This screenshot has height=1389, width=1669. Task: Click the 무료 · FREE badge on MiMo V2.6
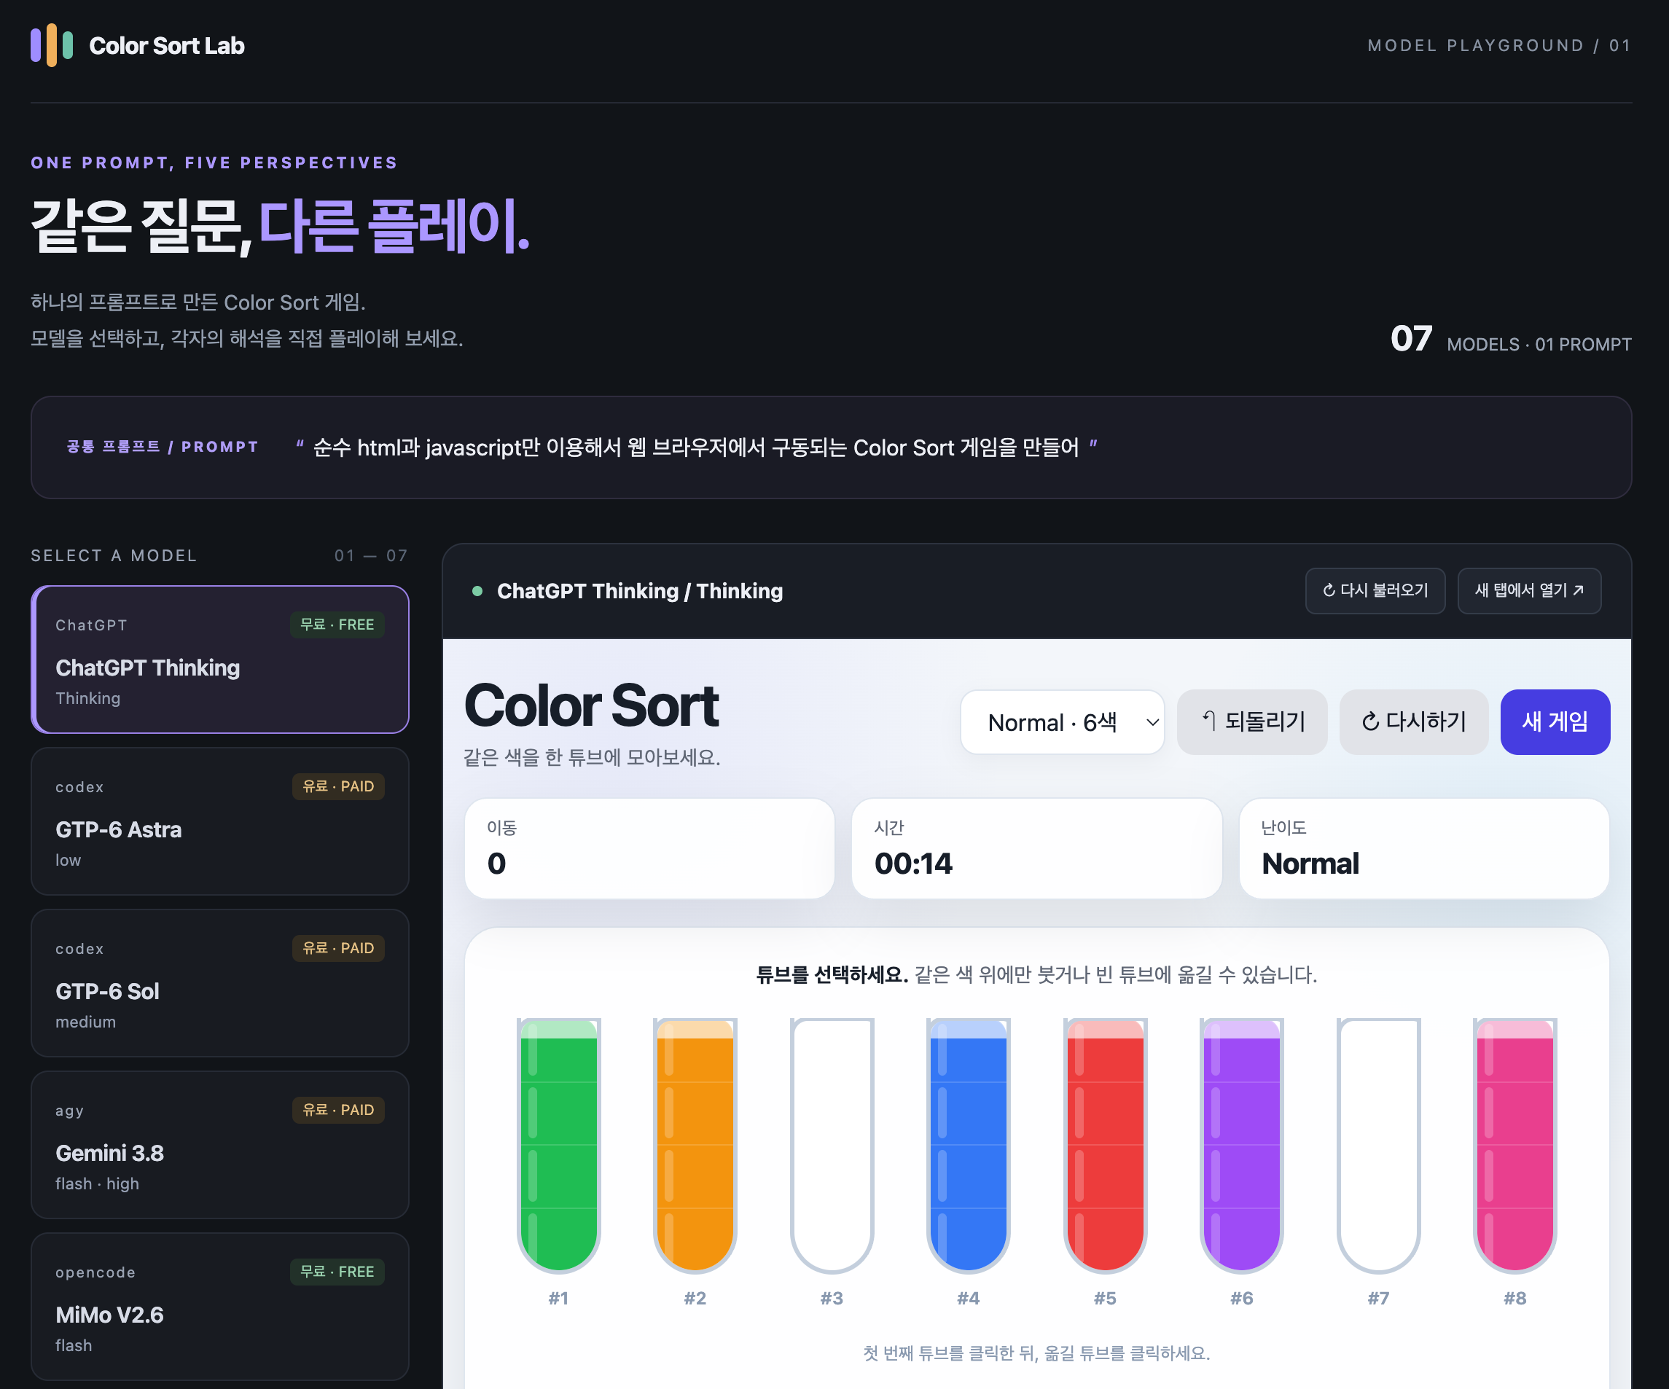click(x=337, y=1272)
